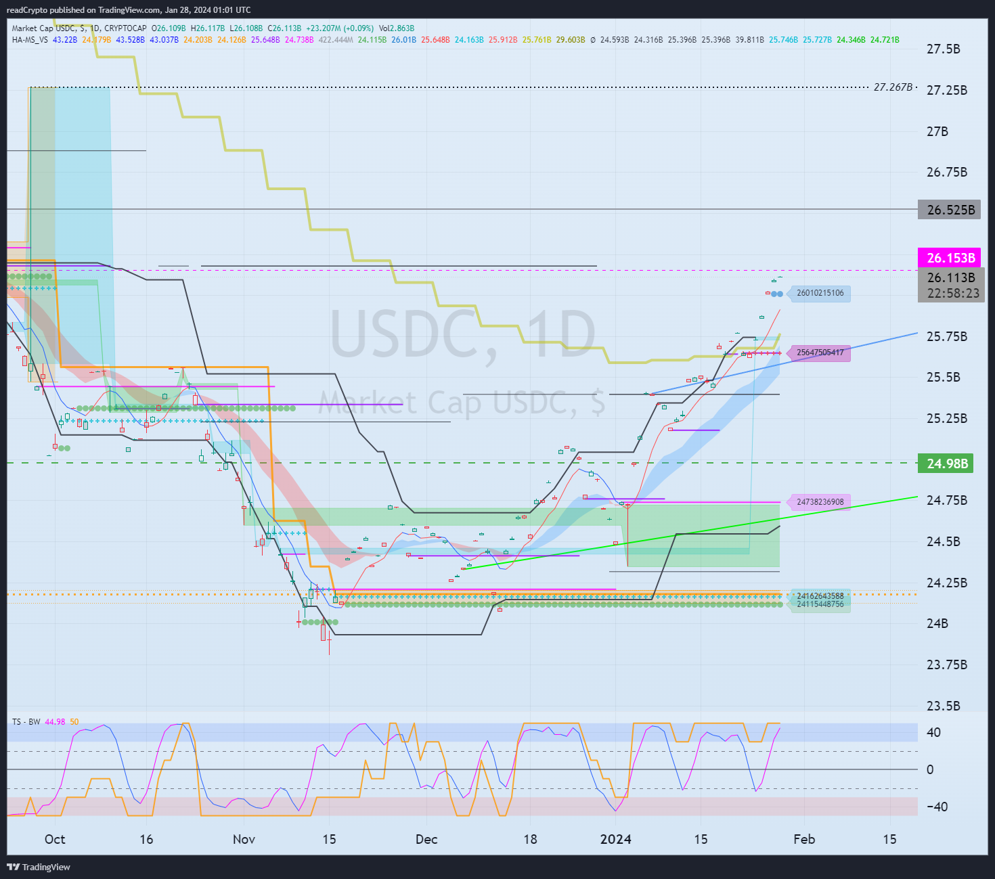The height and width of the screenshot is (879, 995).
Task: Click the TradingView logo at the bottom
Action: [39, 867]
